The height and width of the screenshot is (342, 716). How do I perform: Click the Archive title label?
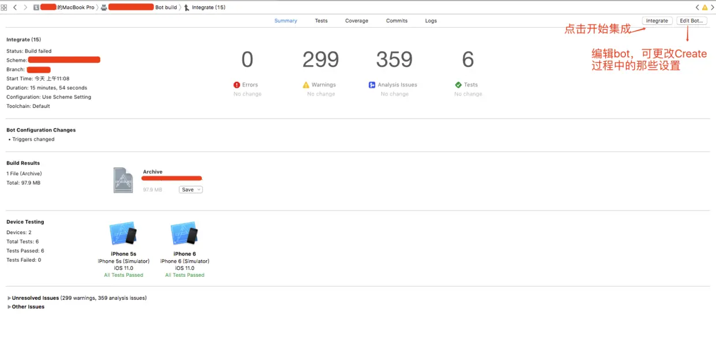tap(153, 172)
